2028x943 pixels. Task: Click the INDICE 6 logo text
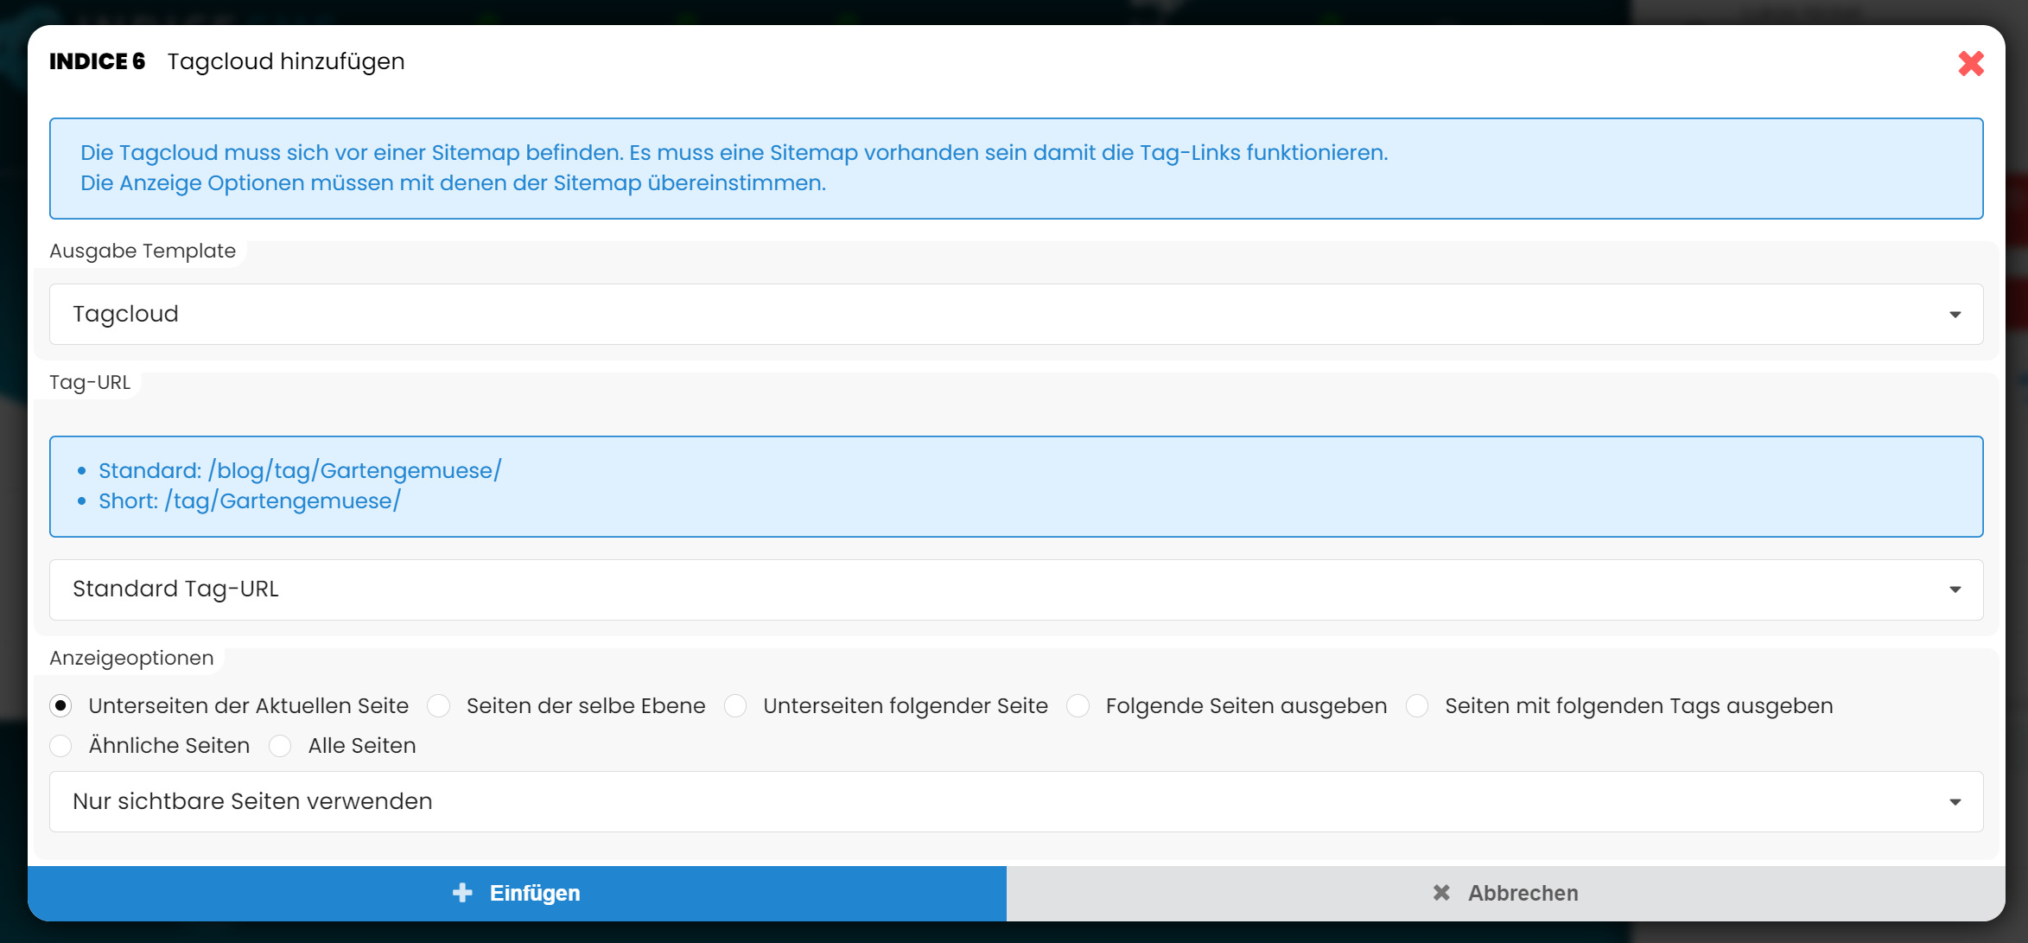(97, 61)
